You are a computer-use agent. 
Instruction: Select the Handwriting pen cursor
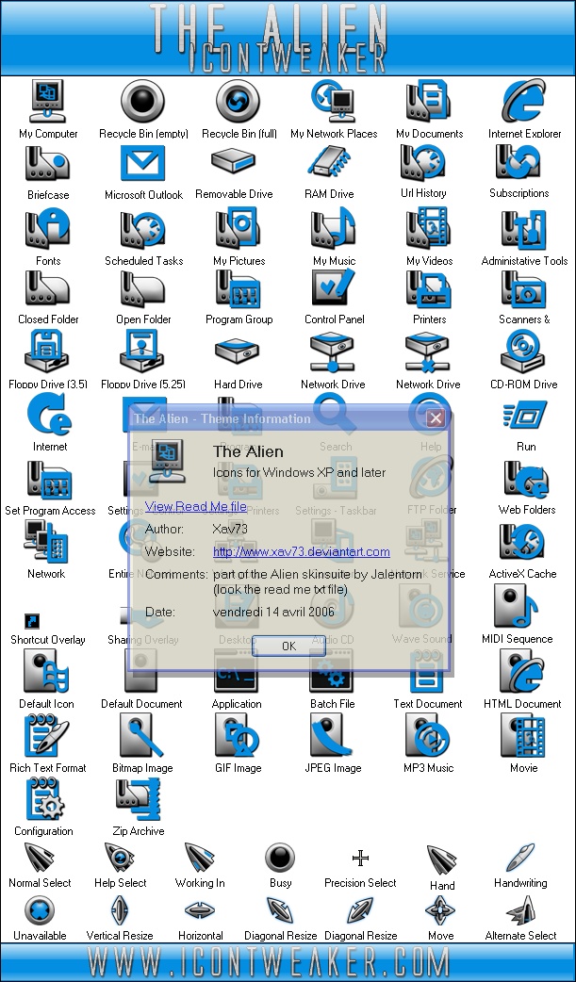click(x=520, y=858)
